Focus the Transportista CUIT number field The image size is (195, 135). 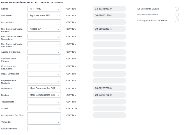[109, 102]
